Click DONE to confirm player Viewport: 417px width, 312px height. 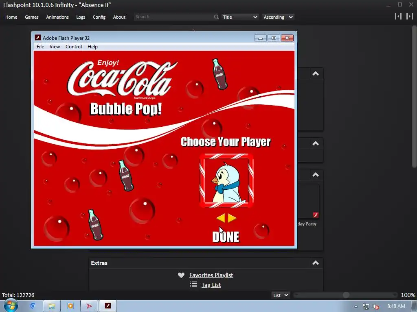click(226, 237)
